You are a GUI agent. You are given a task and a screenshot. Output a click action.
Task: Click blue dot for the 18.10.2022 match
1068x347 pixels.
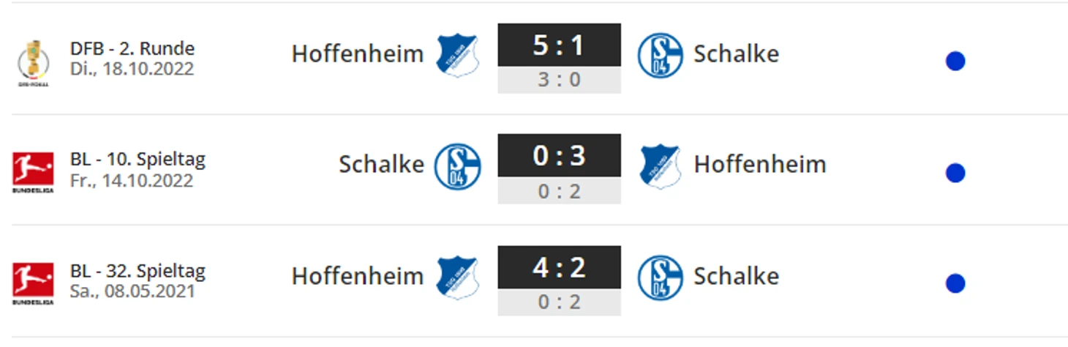click(955, 61)
